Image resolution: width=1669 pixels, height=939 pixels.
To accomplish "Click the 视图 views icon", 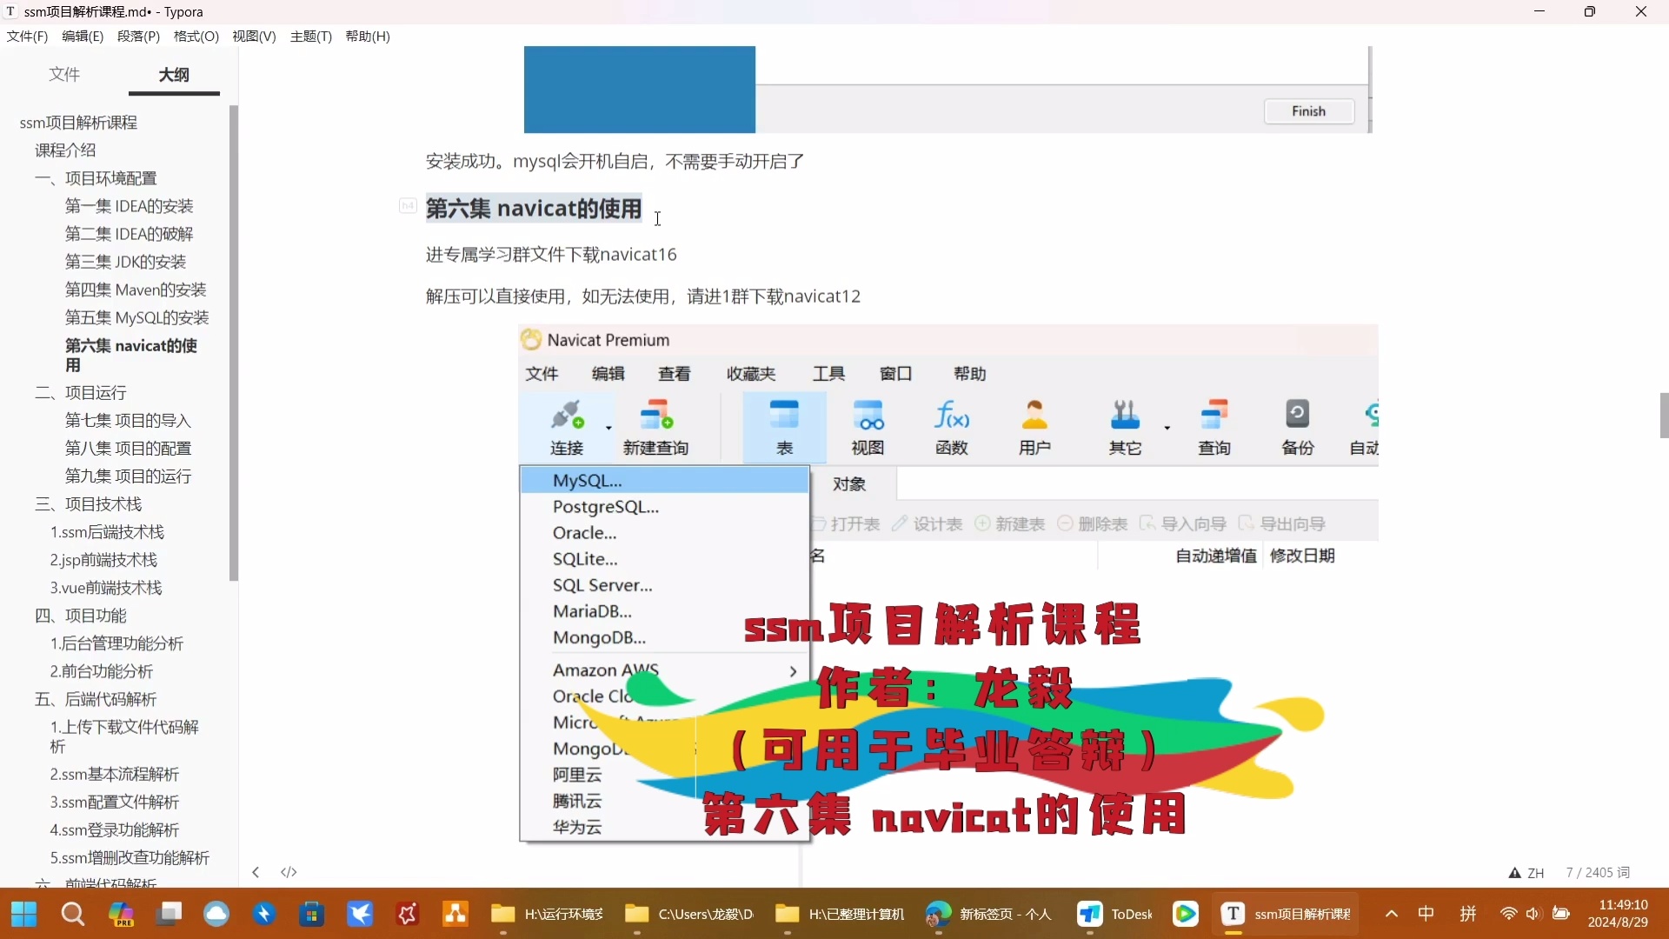I will [x=869, y=426].
